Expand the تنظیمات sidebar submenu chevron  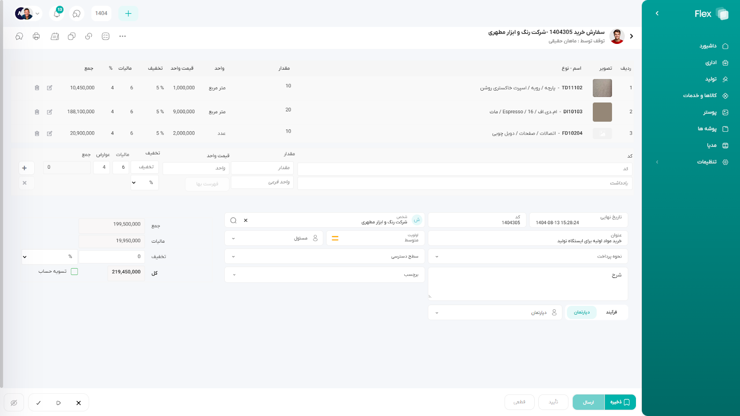point(657,162)
